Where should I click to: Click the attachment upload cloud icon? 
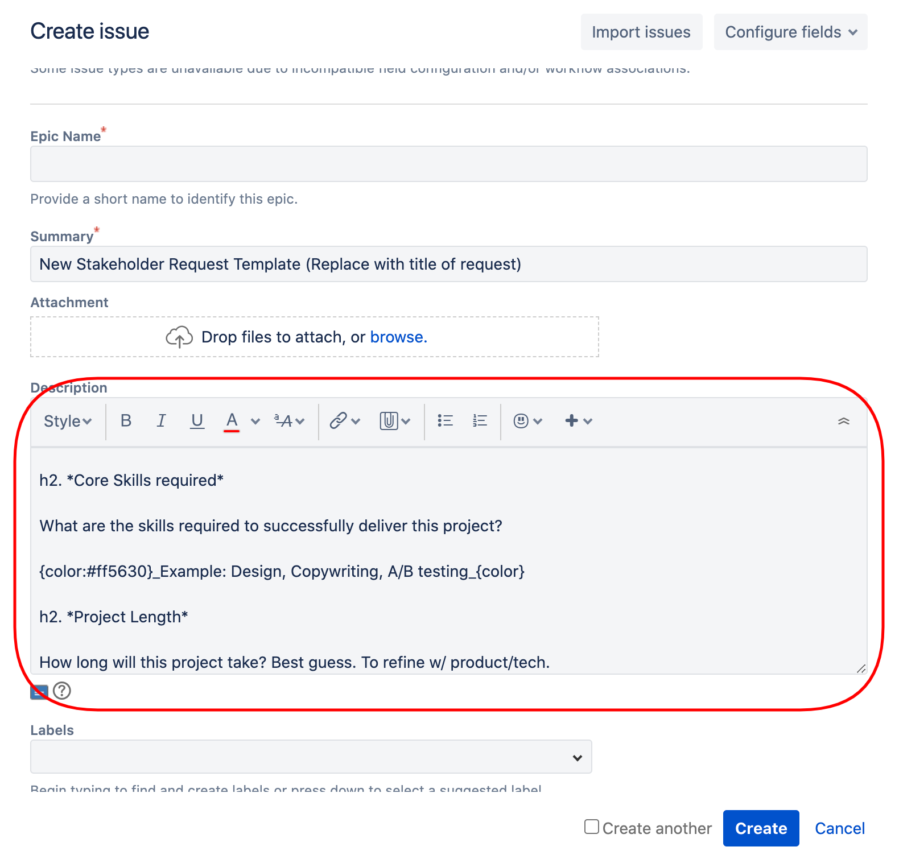[x=179, y=337]
